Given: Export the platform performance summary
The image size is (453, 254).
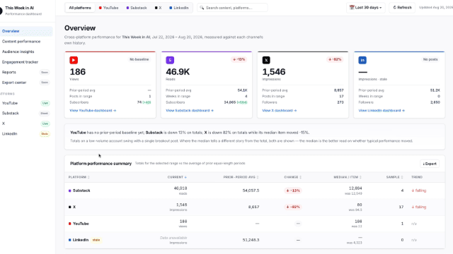Looking at the screenshot, I should (430, 164).
